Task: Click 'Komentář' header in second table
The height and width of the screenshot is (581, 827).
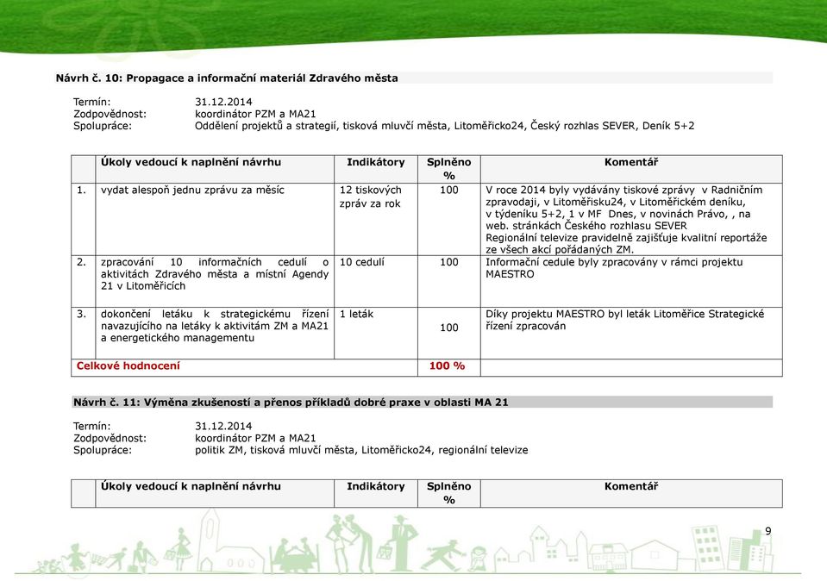Action: pos(630,487)
